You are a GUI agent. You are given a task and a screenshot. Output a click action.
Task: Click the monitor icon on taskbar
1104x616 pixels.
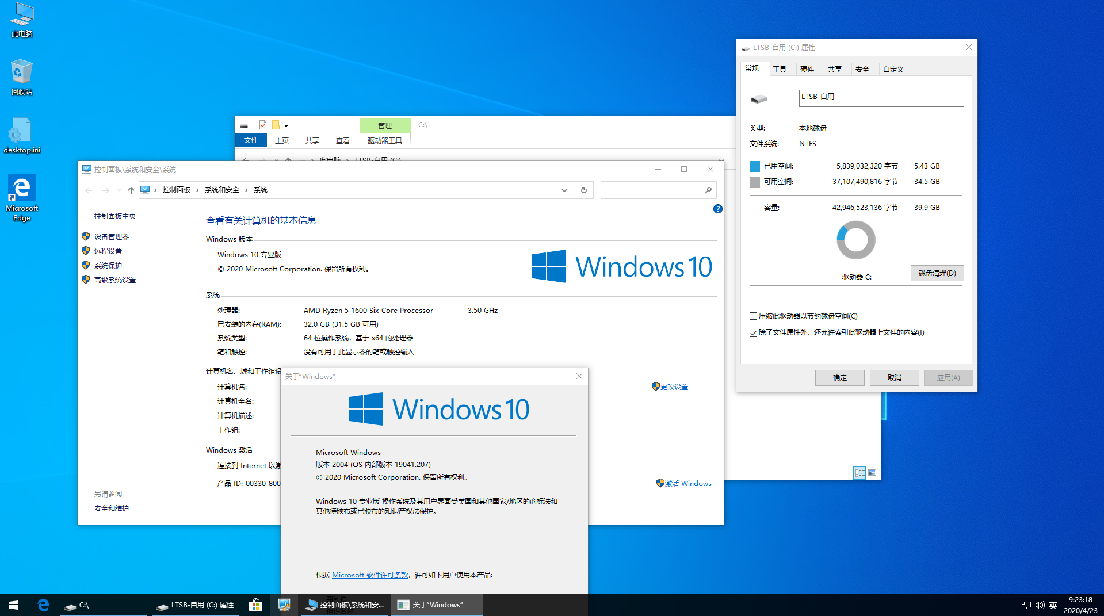tap(284, 604)
